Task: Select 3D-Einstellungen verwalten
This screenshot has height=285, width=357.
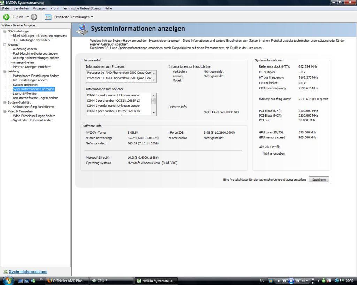Action: coord(31,40)
